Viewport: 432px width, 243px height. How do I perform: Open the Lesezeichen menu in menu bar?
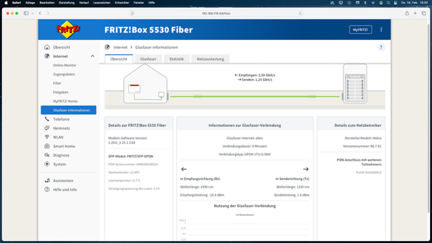[102, 3]
